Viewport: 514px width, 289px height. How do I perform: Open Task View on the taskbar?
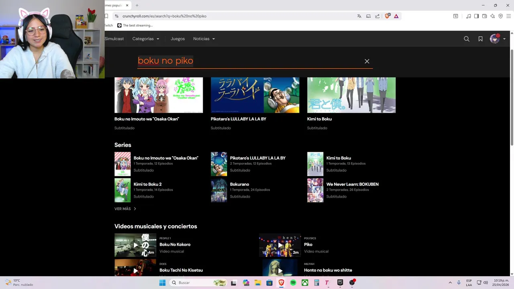pyautogui.click(x=234, y=283)
